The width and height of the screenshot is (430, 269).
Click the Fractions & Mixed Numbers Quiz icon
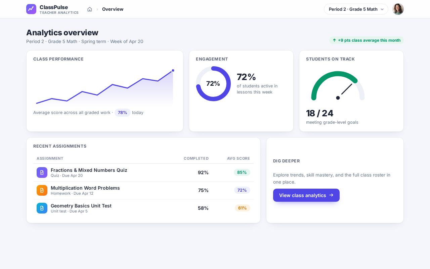pyautogui.click(x=42, y=172)
